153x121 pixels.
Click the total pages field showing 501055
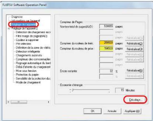106,26
